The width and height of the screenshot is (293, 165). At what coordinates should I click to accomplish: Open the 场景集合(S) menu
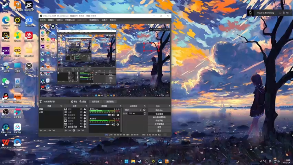94,20
